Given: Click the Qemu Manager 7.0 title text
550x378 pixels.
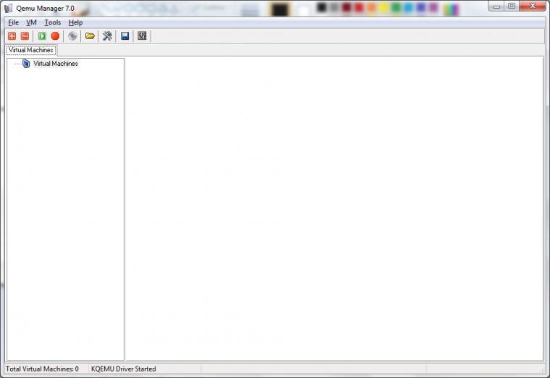Looking at the screenshot, I should pos(46,8).
